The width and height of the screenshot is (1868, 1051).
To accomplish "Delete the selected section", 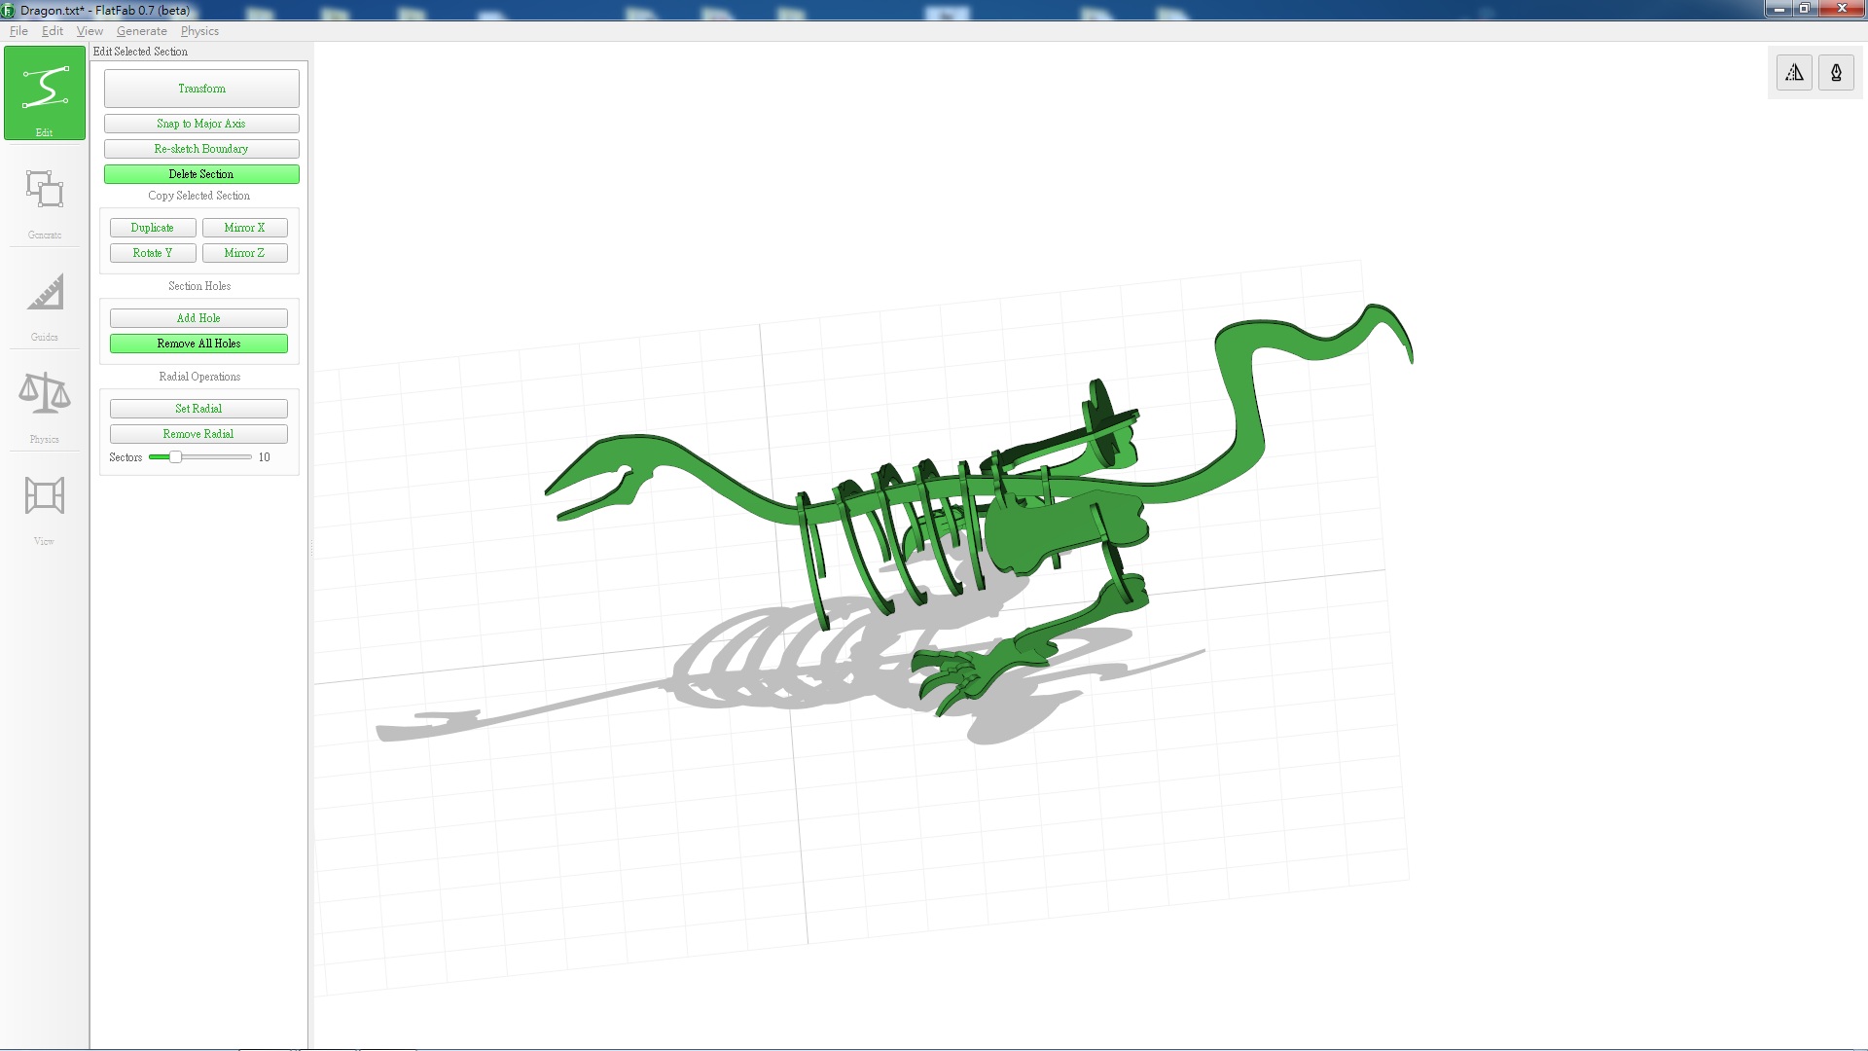I will tap(201, 174).
